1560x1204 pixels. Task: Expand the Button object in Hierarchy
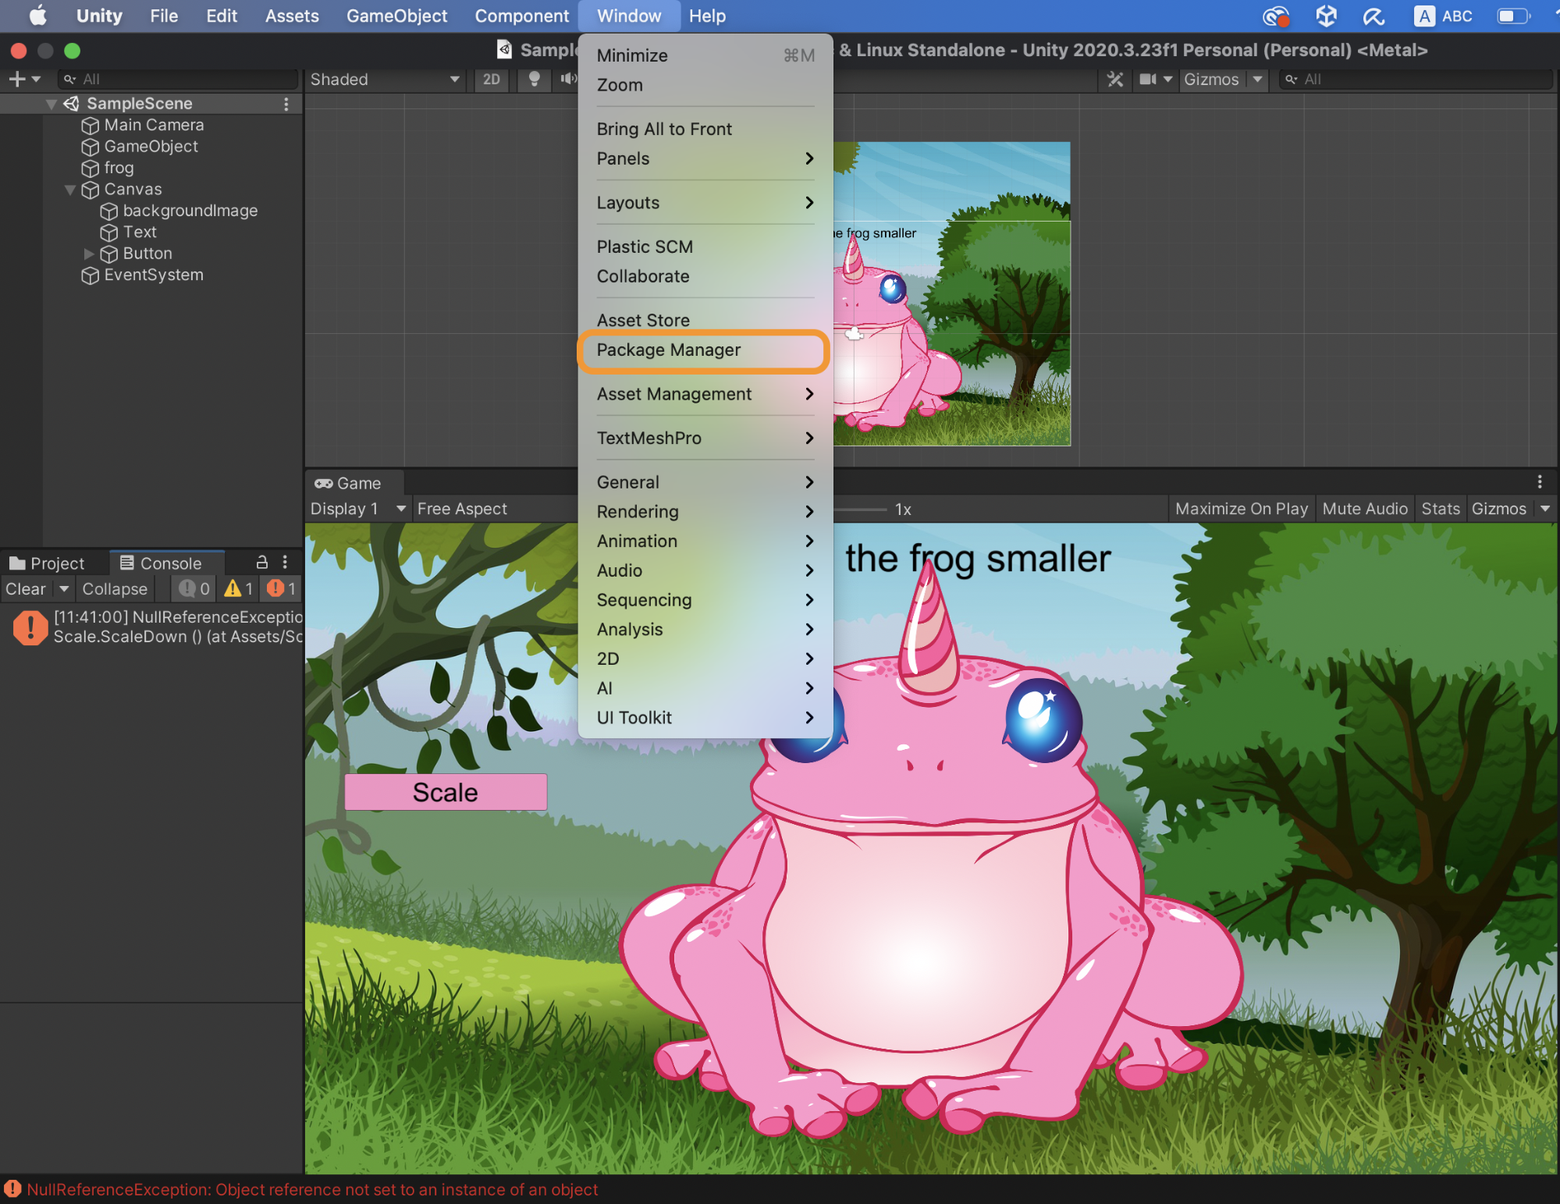88,254
